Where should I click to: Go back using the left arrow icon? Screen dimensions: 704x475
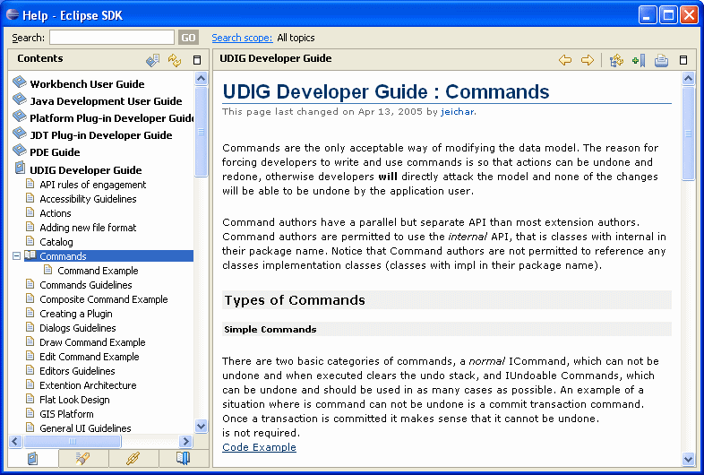coord(565,60)
